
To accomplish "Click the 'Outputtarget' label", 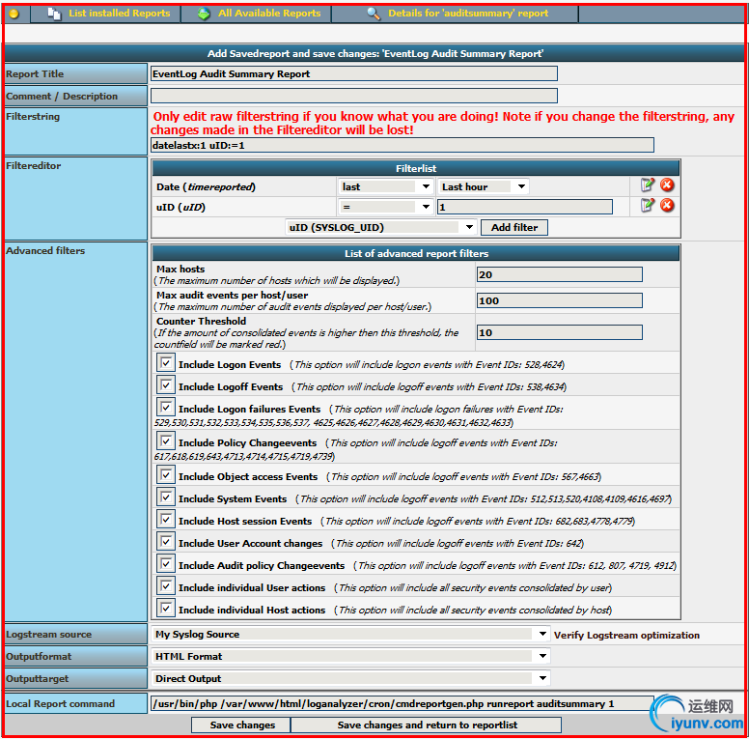I will [x=38, y=679].
